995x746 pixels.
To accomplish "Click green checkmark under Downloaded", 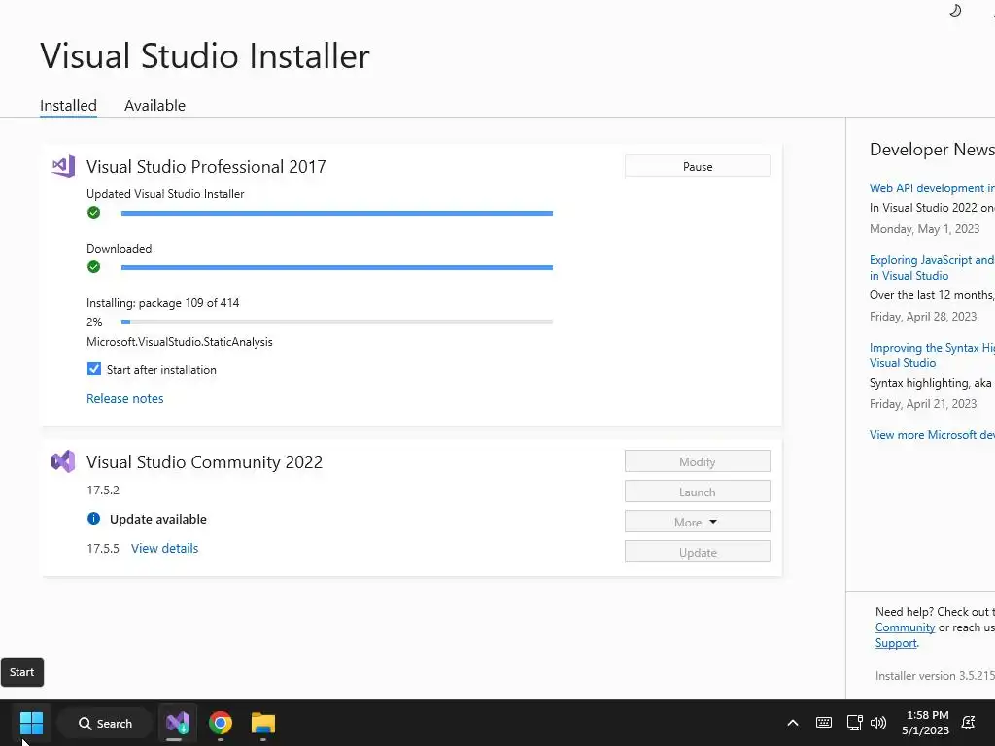I will pos(94,267).
